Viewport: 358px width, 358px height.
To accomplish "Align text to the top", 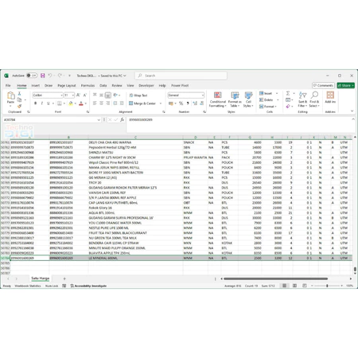I will (x=95, y=95).
